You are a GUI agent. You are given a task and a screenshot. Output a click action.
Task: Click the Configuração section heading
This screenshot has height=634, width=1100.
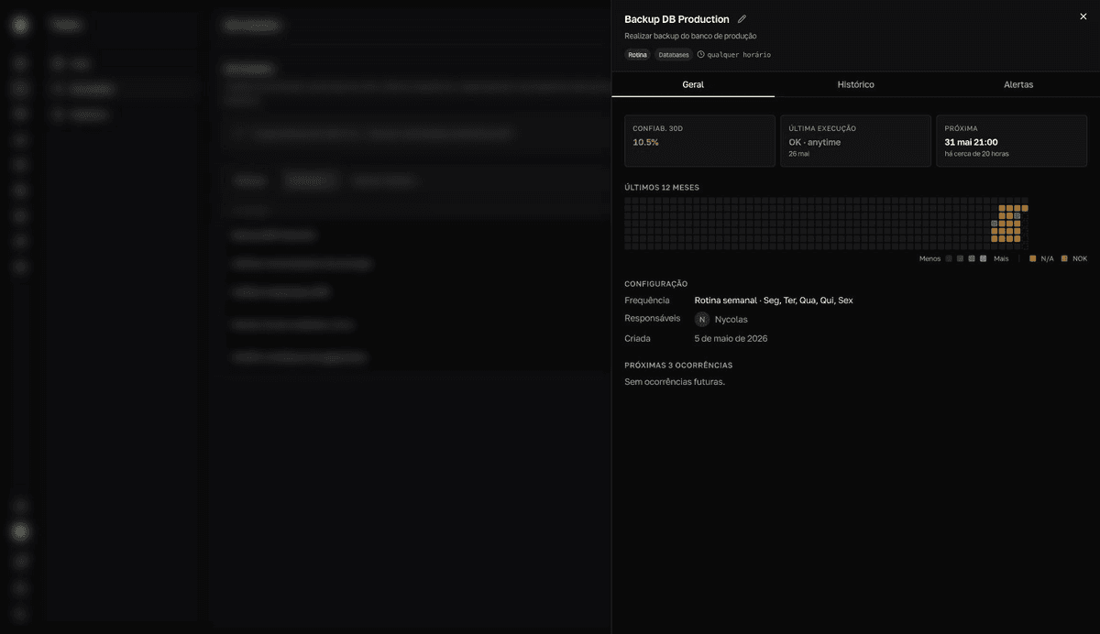tap(656, 284)
